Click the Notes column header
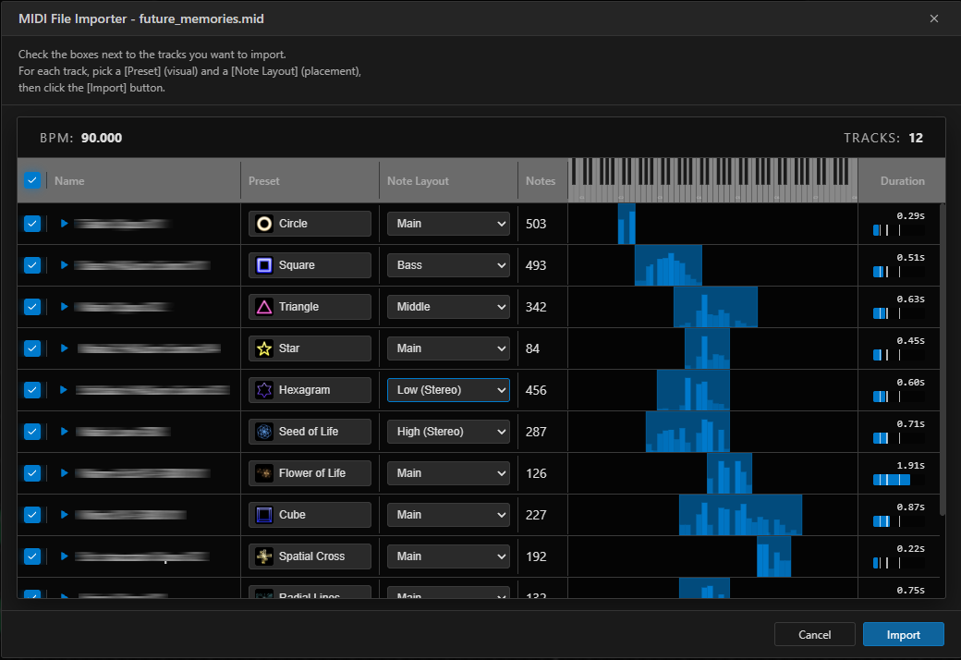The height and width of the screenshot is (660, 961). [x=542, y=181]
